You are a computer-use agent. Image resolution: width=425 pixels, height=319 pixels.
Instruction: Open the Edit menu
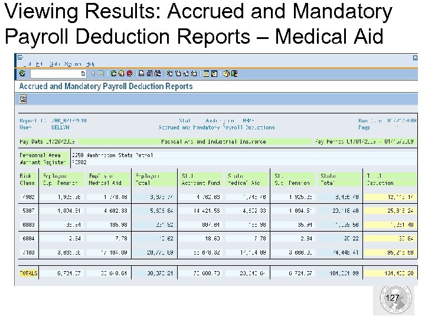coord(40,64)
